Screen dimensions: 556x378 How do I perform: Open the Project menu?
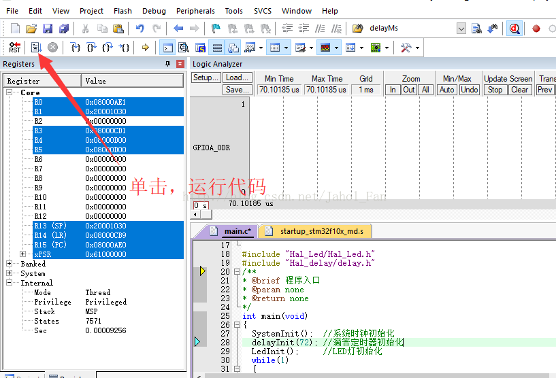(x=91, y=11)
